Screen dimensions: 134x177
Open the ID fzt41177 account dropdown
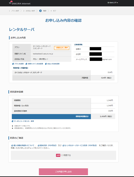click(113, 3)
